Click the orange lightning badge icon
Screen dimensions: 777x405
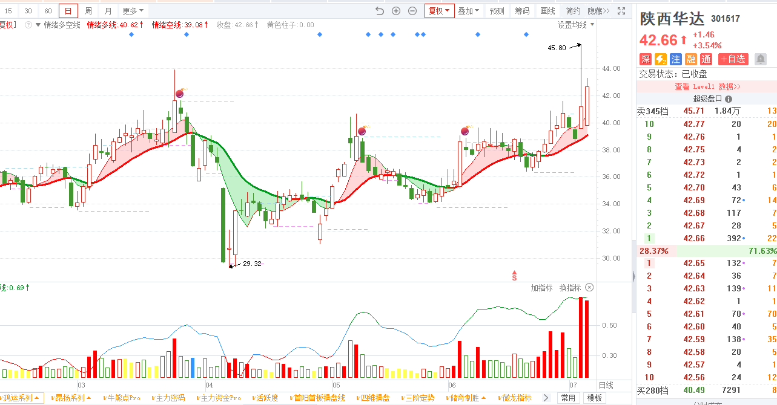click(661, 59)
